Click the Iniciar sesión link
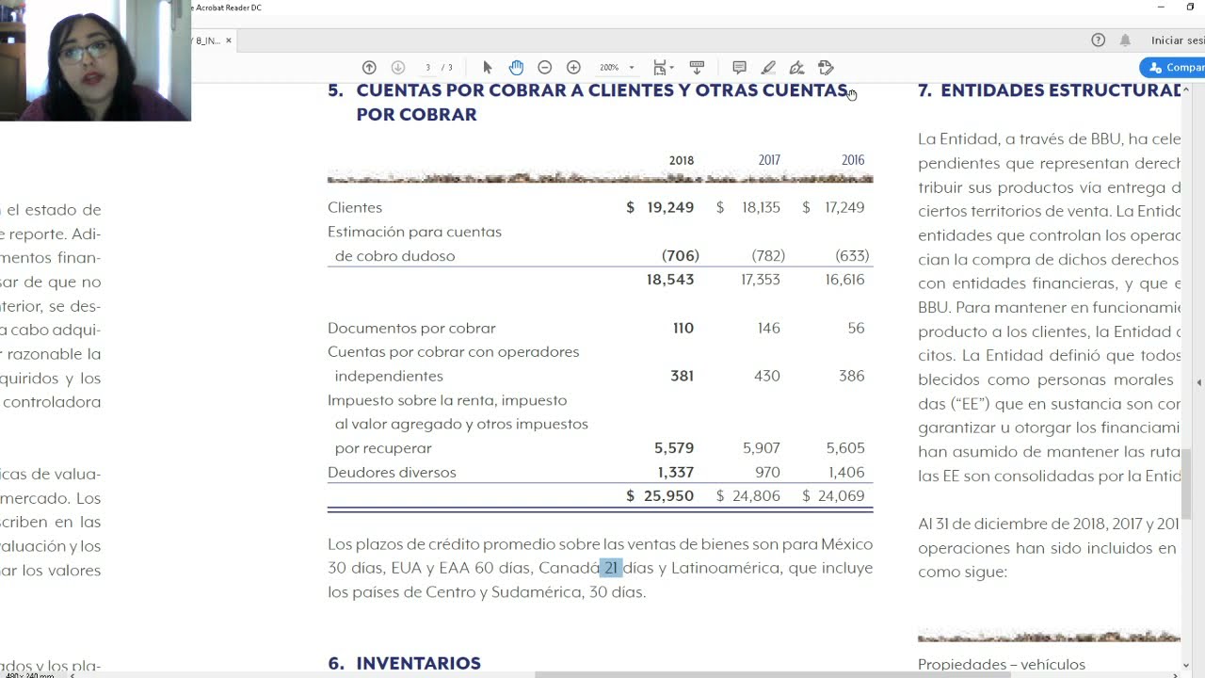 [1177, 40]
